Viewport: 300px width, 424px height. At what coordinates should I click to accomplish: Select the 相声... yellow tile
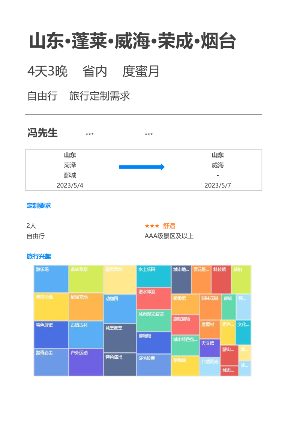coord(228,332)
